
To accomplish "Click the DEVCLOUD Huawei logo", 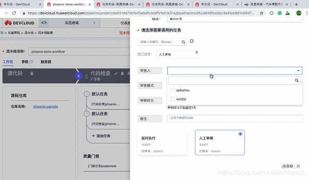I will point(19,23).
